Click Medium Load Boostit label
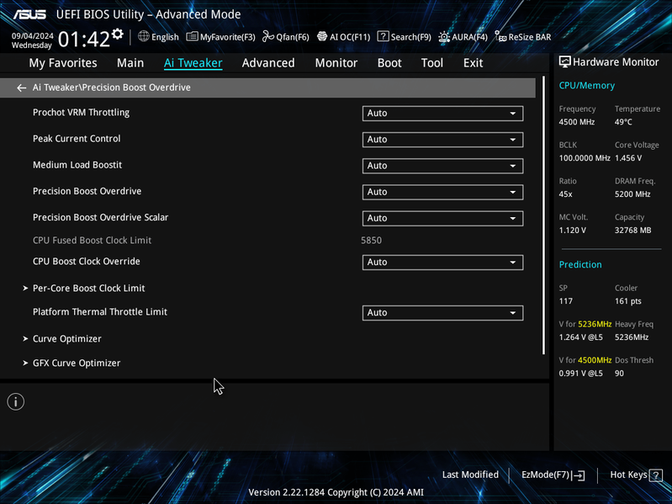The height and width of the screenshot is (504, 672). [x=77, y=165]
